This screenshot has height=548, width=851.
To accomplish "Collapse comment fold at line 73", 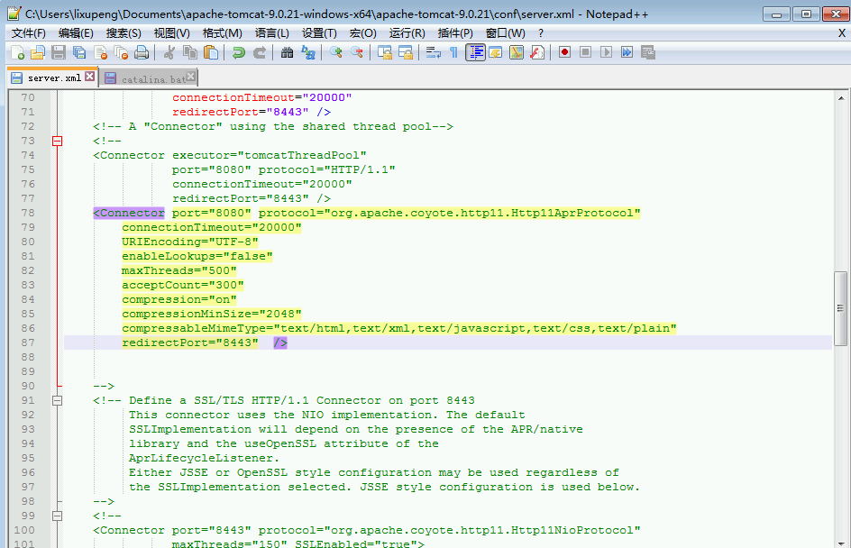I will (x=57, y=142).
